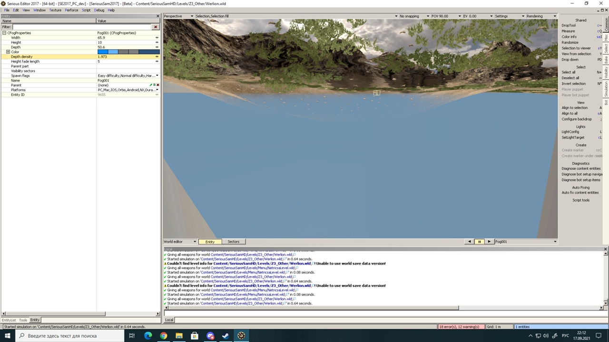Switch to the EntityList tab
The image size is (609, 342).
click(x=9, y=320)
